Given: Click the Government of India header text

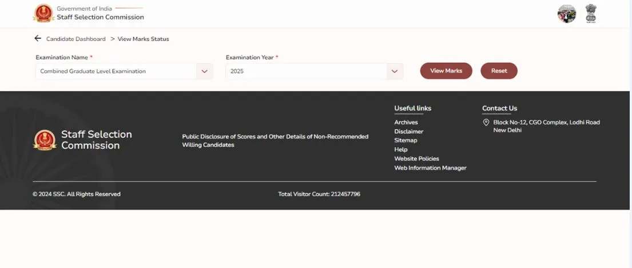Looking at the screenshot, I should (x=84, y=9).
